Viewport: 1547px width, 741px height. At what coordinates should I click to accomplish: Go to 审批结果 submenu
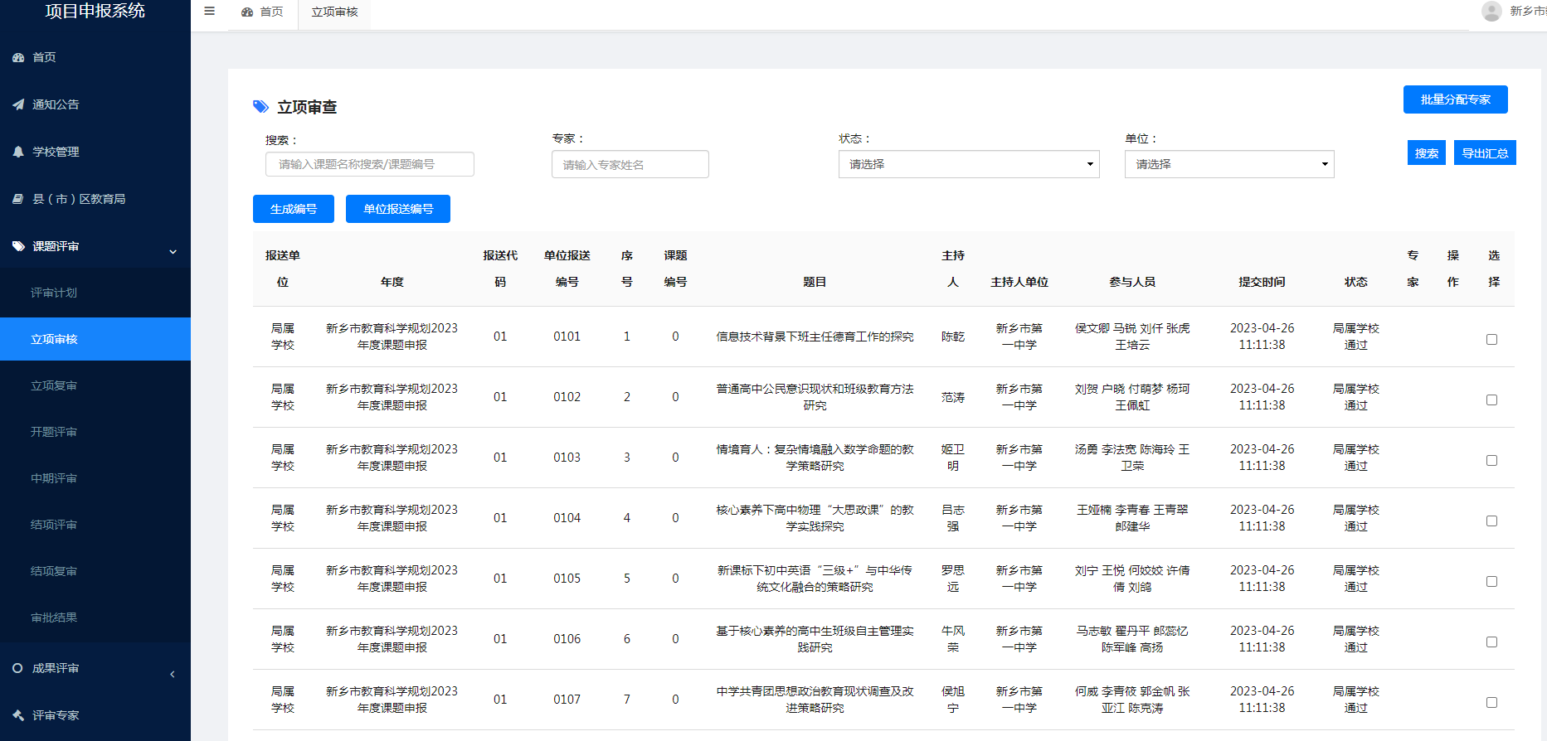tap(95, 617)
